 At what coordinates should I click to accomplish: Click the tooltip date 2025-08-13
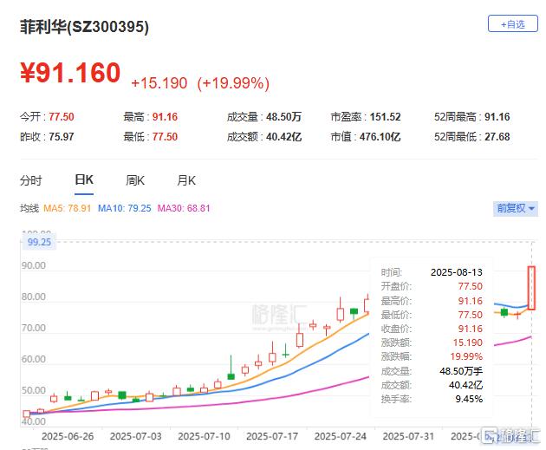pyautogui.click(x=457, y=272)
